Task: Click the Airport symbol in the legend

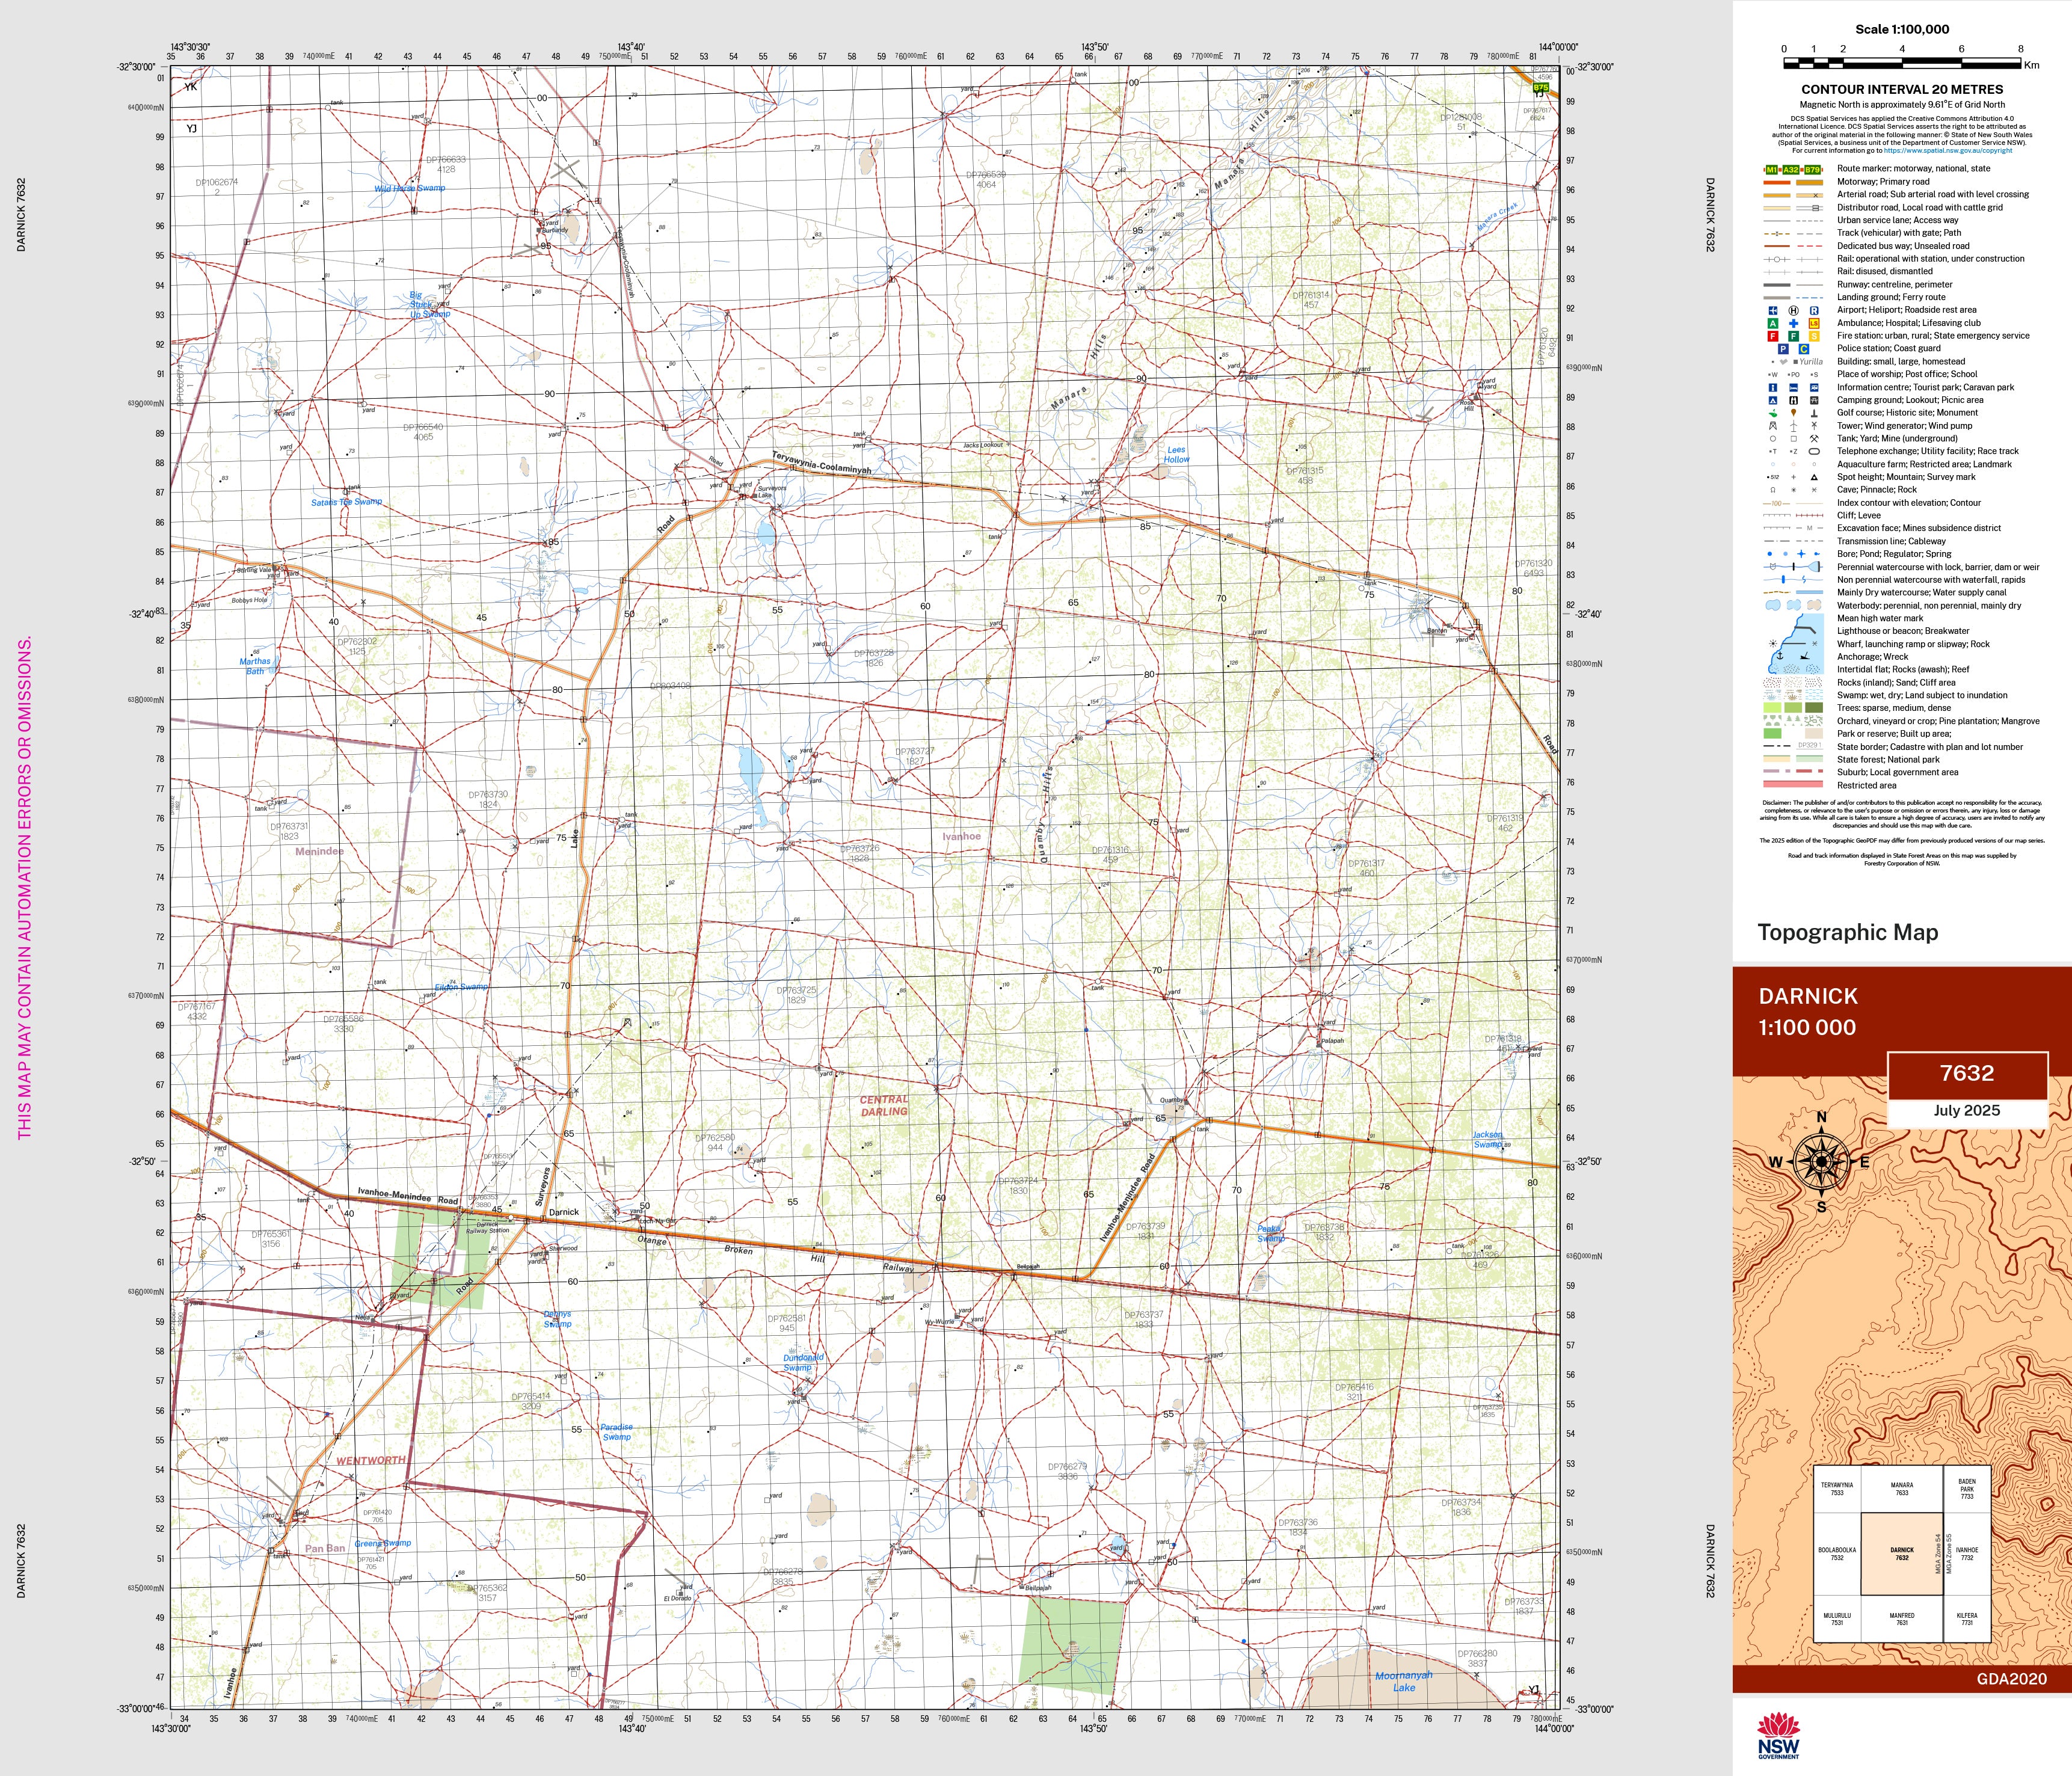Action: 1772,310
